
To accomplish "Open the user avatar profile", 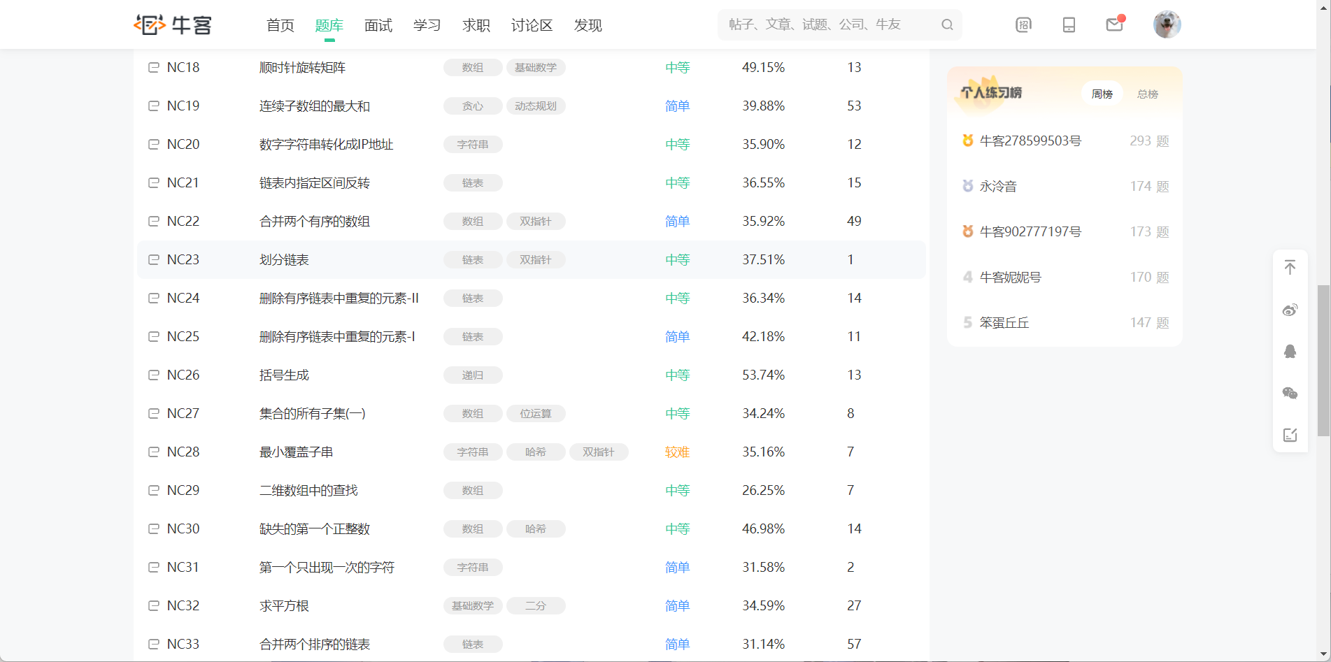I will pyautogui.click(x=1167, y=24).
